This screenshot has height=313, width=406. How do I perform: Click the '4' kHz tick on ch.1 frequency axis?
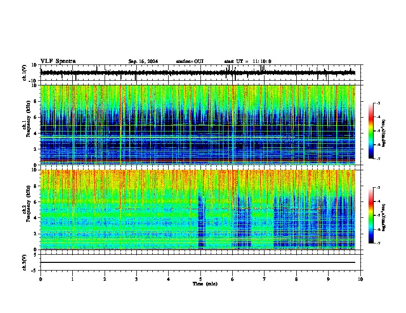click(x=35, y=133)
